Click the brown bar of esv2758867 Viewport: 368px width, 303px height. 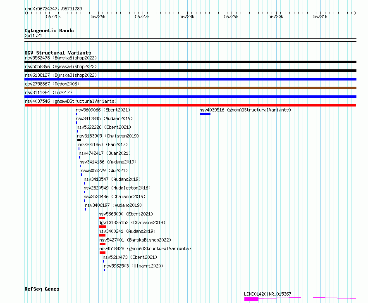coord(190,88)
